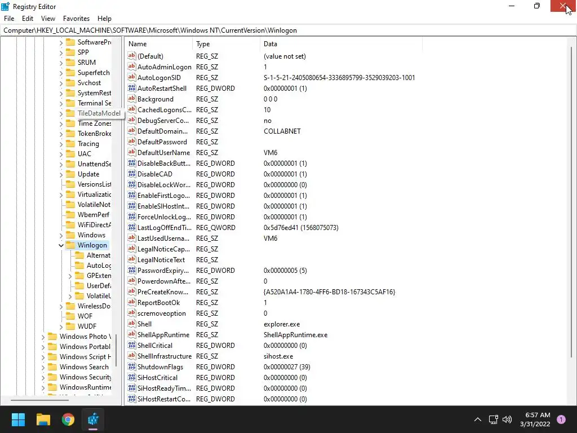Click the UAC folder icon
The image size is (577, 433).
pyautogui.click(x=70, y=153)
